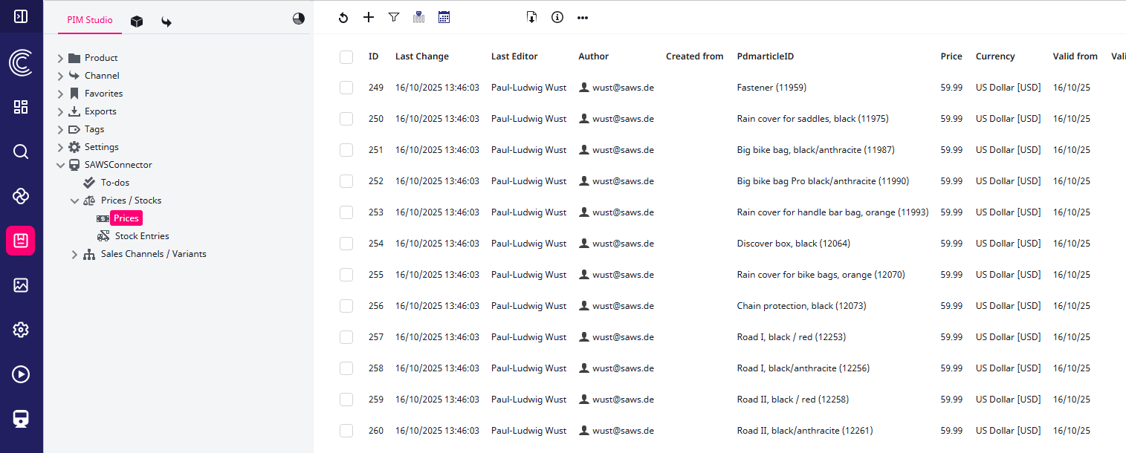Add a new price entry with plus icon
Screen dimensions: 1126x453
click(x=369, y=17)
